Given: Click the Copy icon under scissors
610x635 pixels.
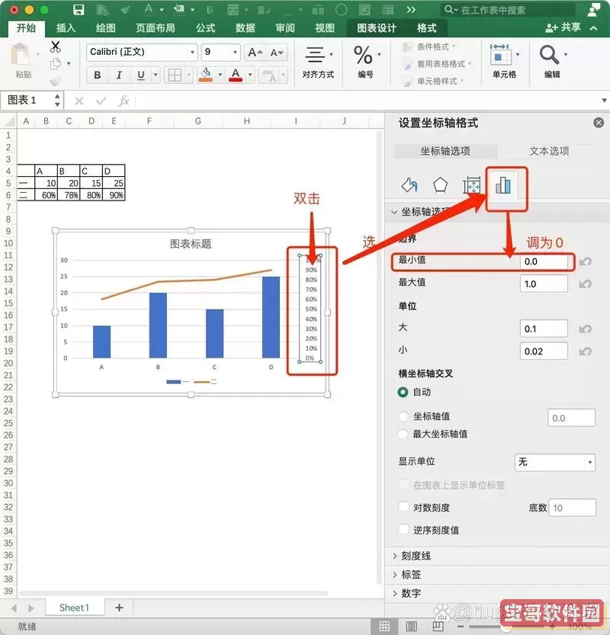Looking at the screenshot, I should point(56,64).
